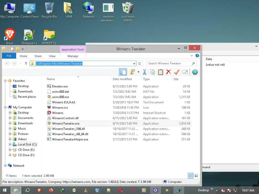Switch to the View ribbon tab
The height and width of the screenshot is (194, 259).
[x=52, y=56]
